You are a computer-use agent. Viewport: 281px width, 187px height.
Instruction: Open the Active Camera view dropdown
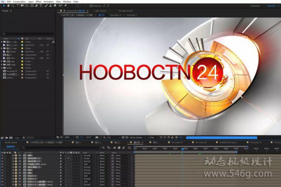(x=137, y=137)
